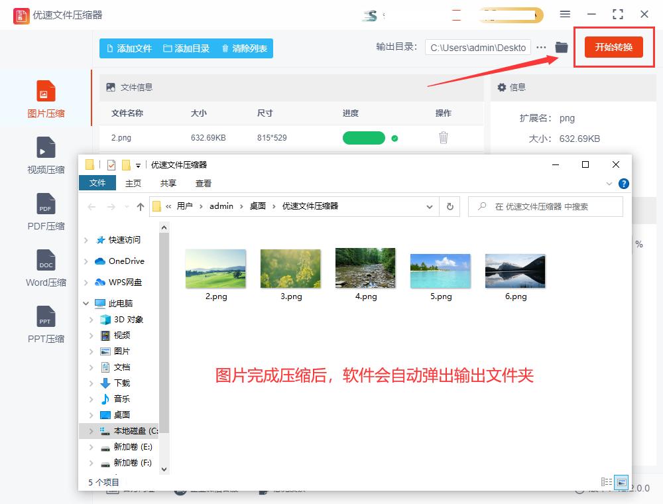663x504 pixels.
Task: Expand the 本地磁盘 (C:) tree node
Action: pos(92,430)
